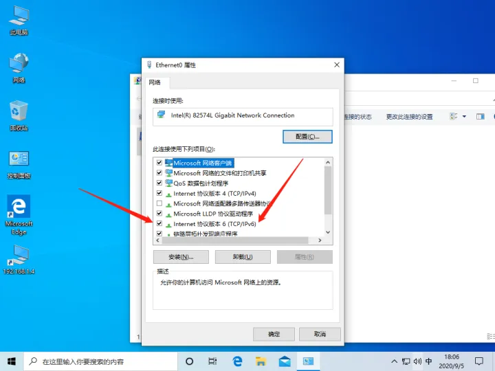Select the Microsoft Edge desktop shortcut

(x=19, y=215)
